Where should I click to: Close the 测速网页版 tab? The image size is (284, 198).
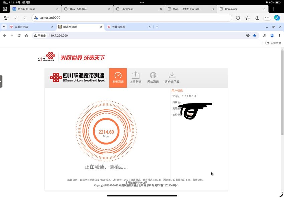click(x=101, y=27)
